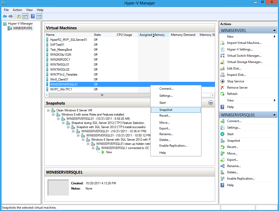The height and width of the screenshot is (211, 279).
Task: Select the HyperR2_MVP_SQLServer01 virtual machine row
Action: (130, 40)
